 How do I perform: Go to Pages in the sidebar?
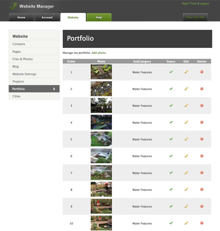coord(34,52)
